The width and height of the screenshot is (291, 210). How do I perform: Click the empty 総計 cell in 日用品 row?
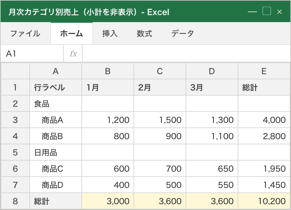[264, 152]
